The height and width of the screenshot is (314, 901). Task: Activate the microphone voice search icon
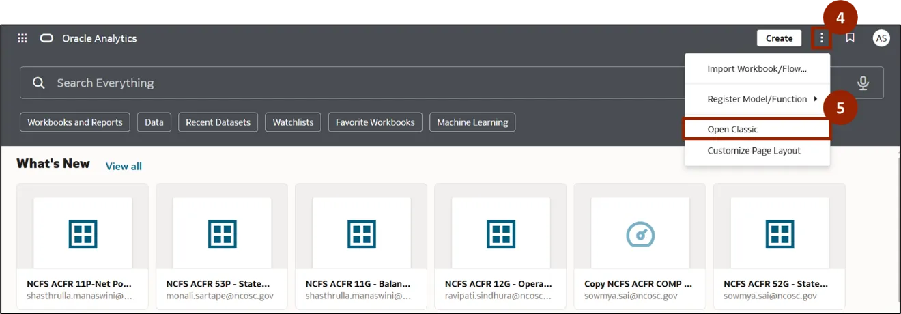(x=863, y=83)
